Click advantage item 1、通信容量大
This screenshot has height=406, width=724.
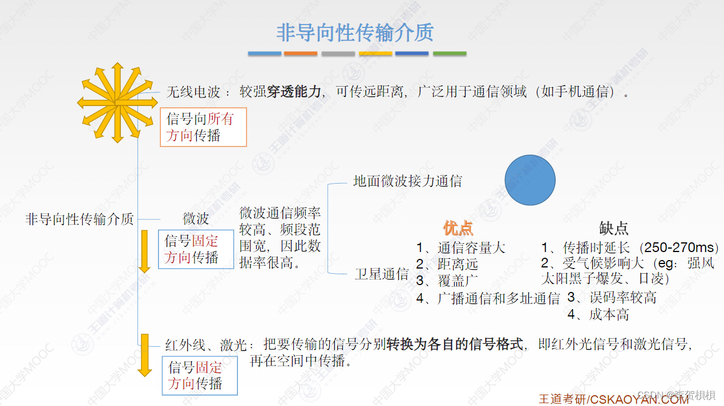point(461,248)
